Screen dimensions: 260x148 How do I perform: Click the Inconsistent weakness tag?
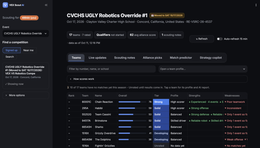click(233, 108)
